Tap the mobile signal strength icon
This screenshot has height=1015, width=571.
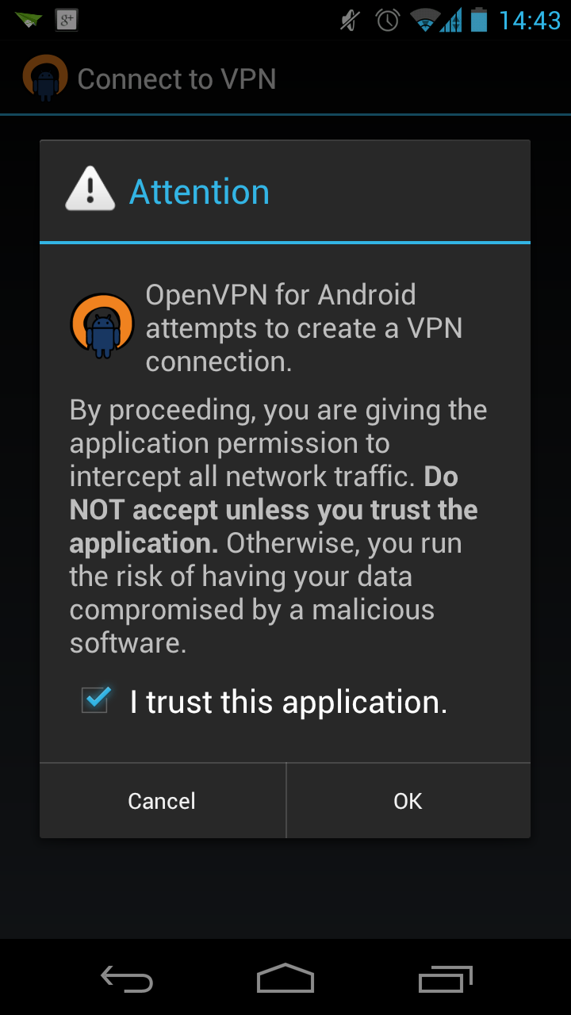pos(452,20)
